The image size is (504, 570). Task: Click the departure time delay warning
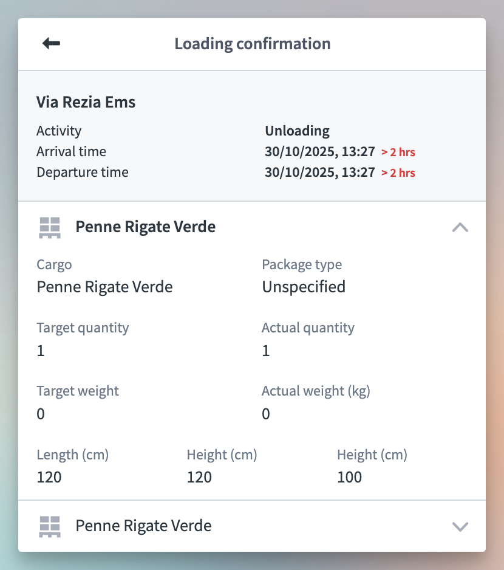pos(398,173)
